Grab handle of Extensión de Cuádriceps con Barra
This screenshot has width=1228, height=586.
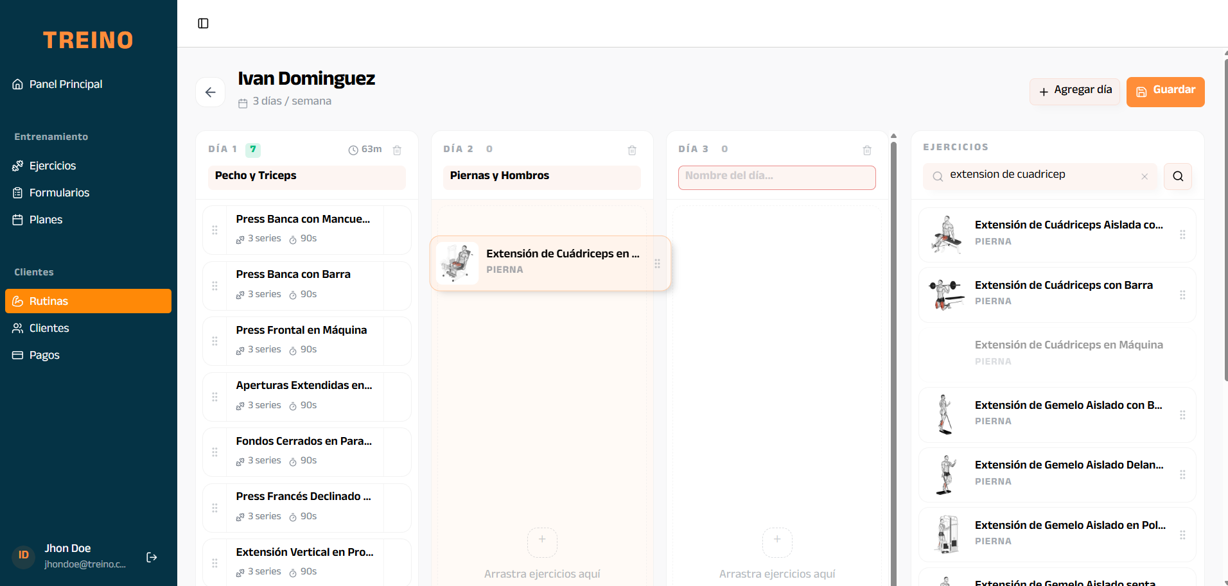point(1182,295)
